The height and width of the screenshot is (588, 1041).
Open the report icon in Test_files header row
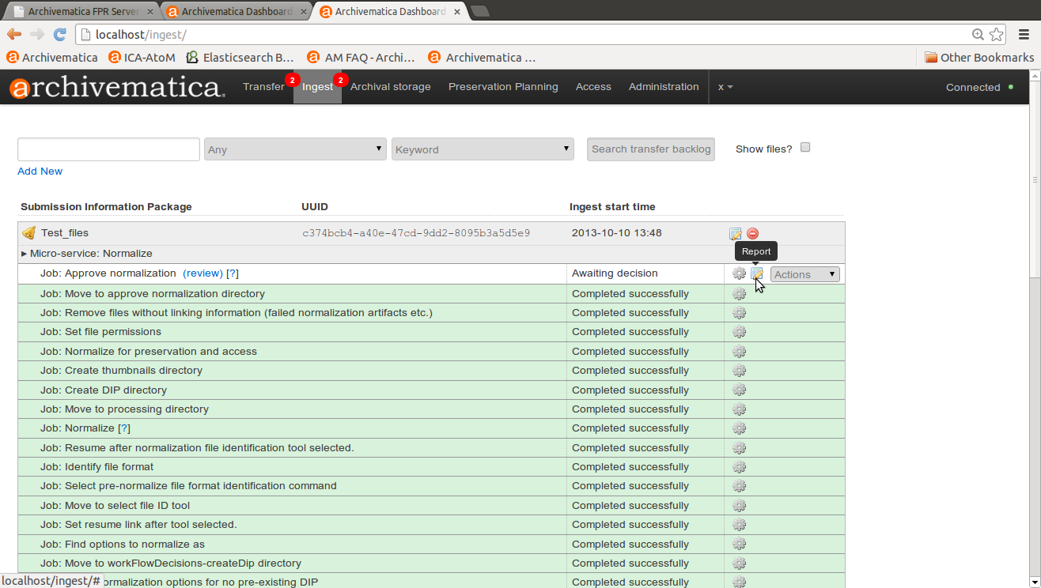(x=735, y=233)
